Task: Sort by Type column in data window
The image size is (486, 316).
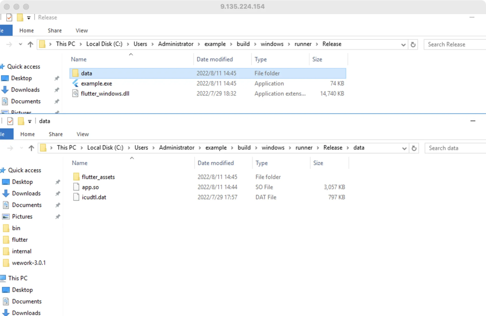Action: [261, 163]
